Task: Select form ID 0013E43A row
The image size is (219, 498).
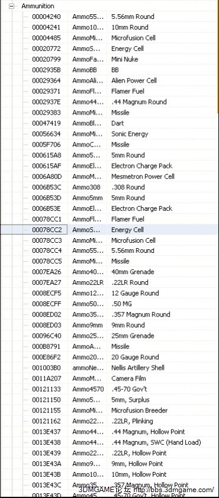Action: [109, 464]
